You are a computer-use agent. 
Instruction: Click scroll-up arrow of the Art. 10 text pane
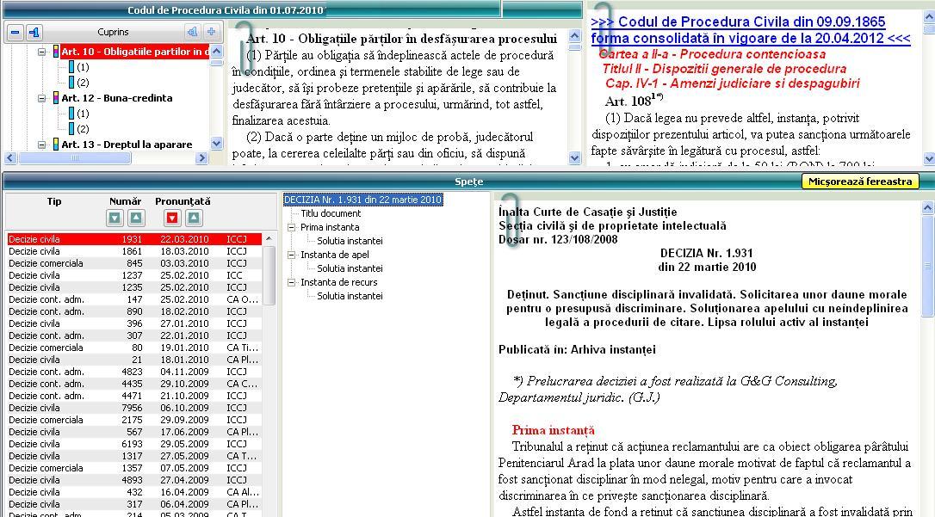point(575,36)
